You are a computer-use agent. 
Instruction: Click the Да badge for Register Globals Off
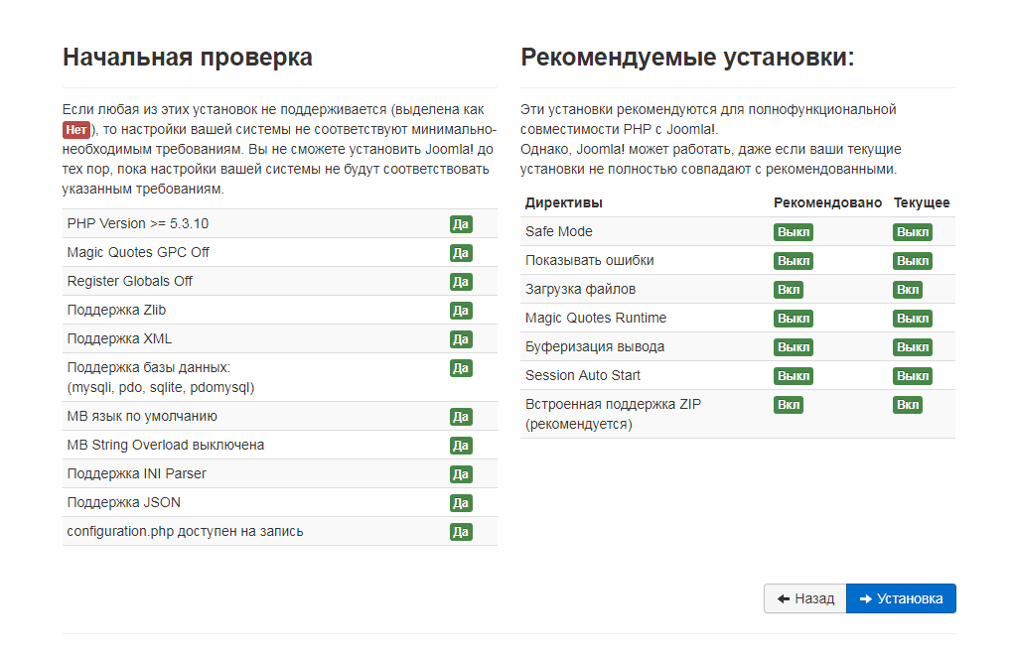[x=461, y=282]
